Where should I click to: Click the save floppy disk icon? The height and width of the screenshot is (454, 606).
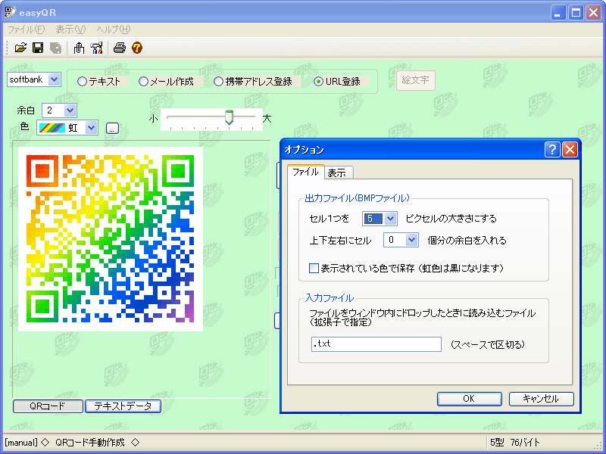[38, 48]
